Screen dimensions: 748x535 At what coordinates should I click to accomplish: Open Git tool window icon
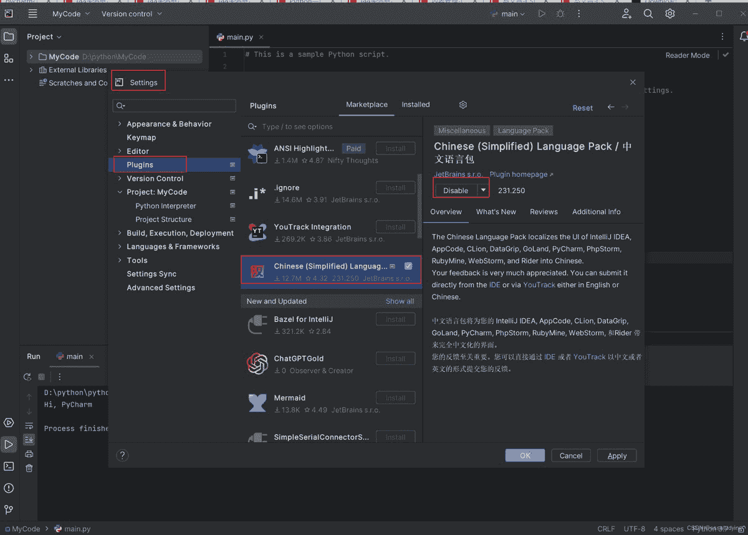(9, 509)
